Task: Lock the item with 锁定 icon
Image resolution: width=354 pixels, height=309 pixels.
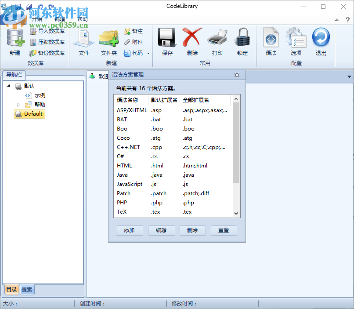Action: (x=242, y=42)
